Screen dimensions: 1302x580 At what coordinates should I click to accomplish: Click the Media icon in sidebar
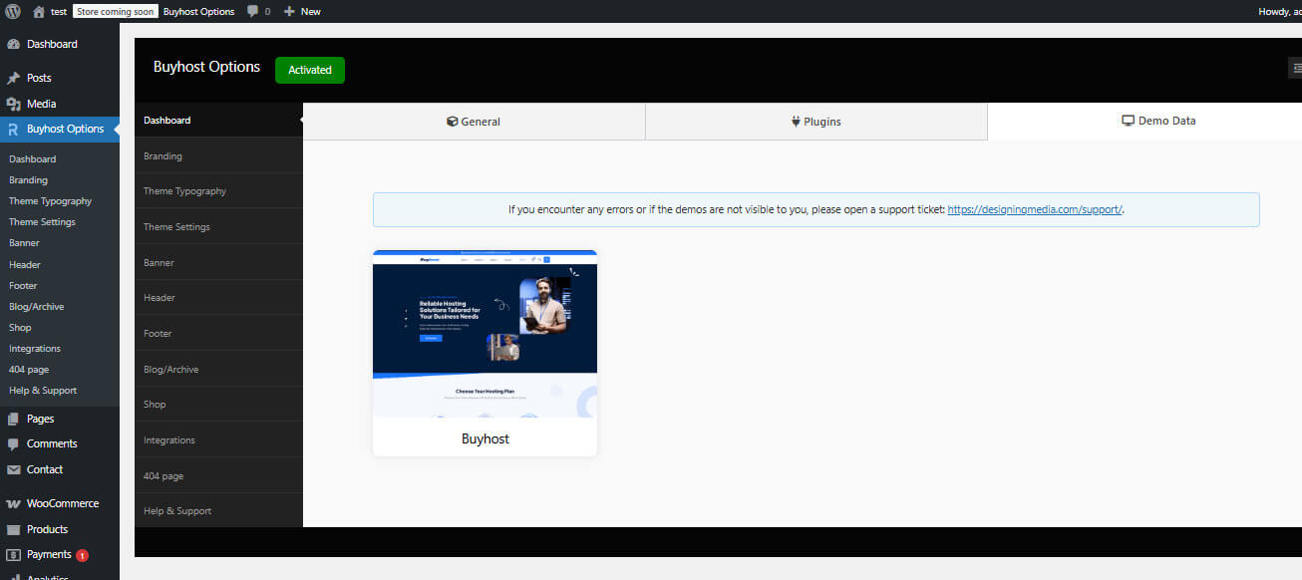tap(13, 104)
